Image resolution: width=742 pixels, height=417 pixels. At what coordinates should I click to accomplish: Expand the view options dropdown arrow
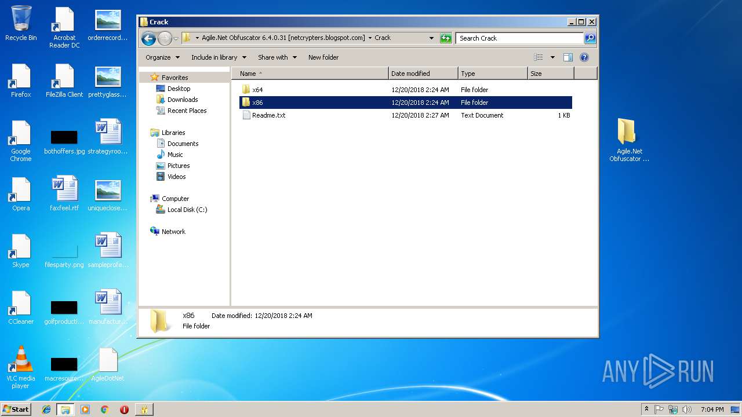click(x=552, y=57)
